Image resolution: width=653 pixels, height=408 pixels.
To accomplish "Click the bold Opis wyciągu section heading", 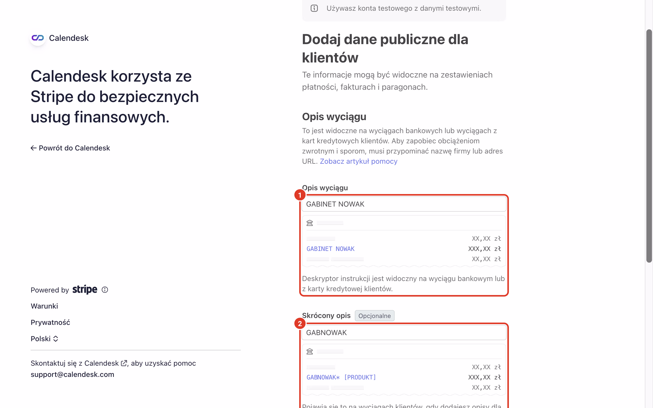I will 334,117.
